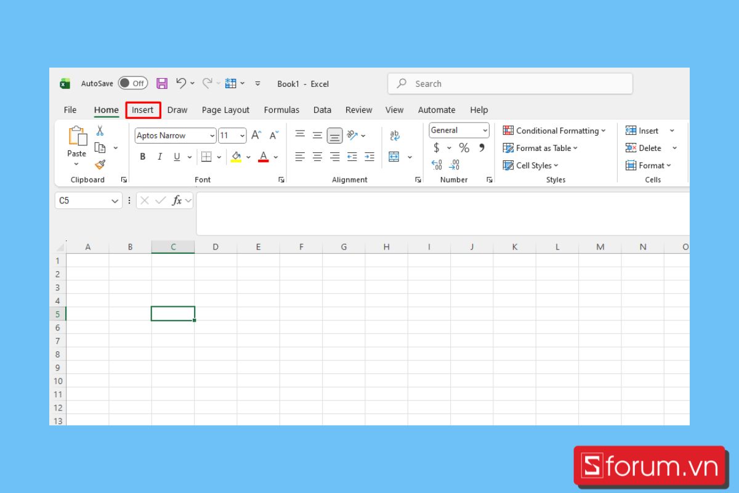Apply Italic formatting

tap(160, 157)
